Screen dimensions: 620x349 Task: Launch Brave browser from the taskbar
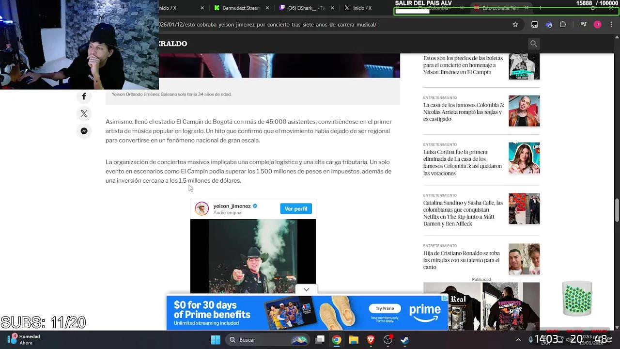(371, 340)
